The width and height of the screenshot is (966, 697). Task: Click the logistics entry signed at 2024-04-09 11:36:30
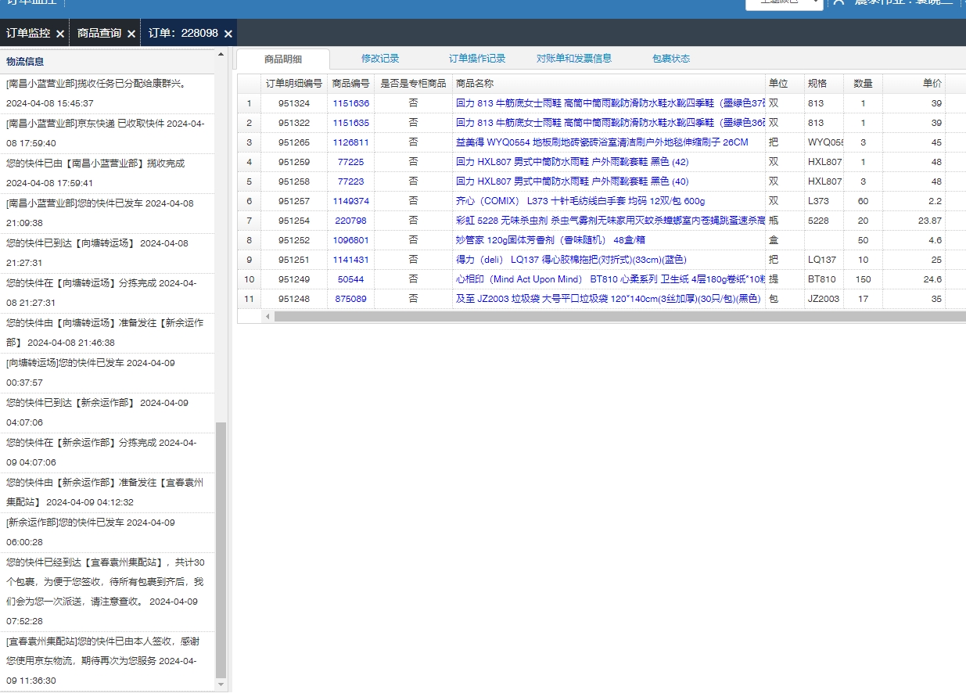[x=107, y=661]
